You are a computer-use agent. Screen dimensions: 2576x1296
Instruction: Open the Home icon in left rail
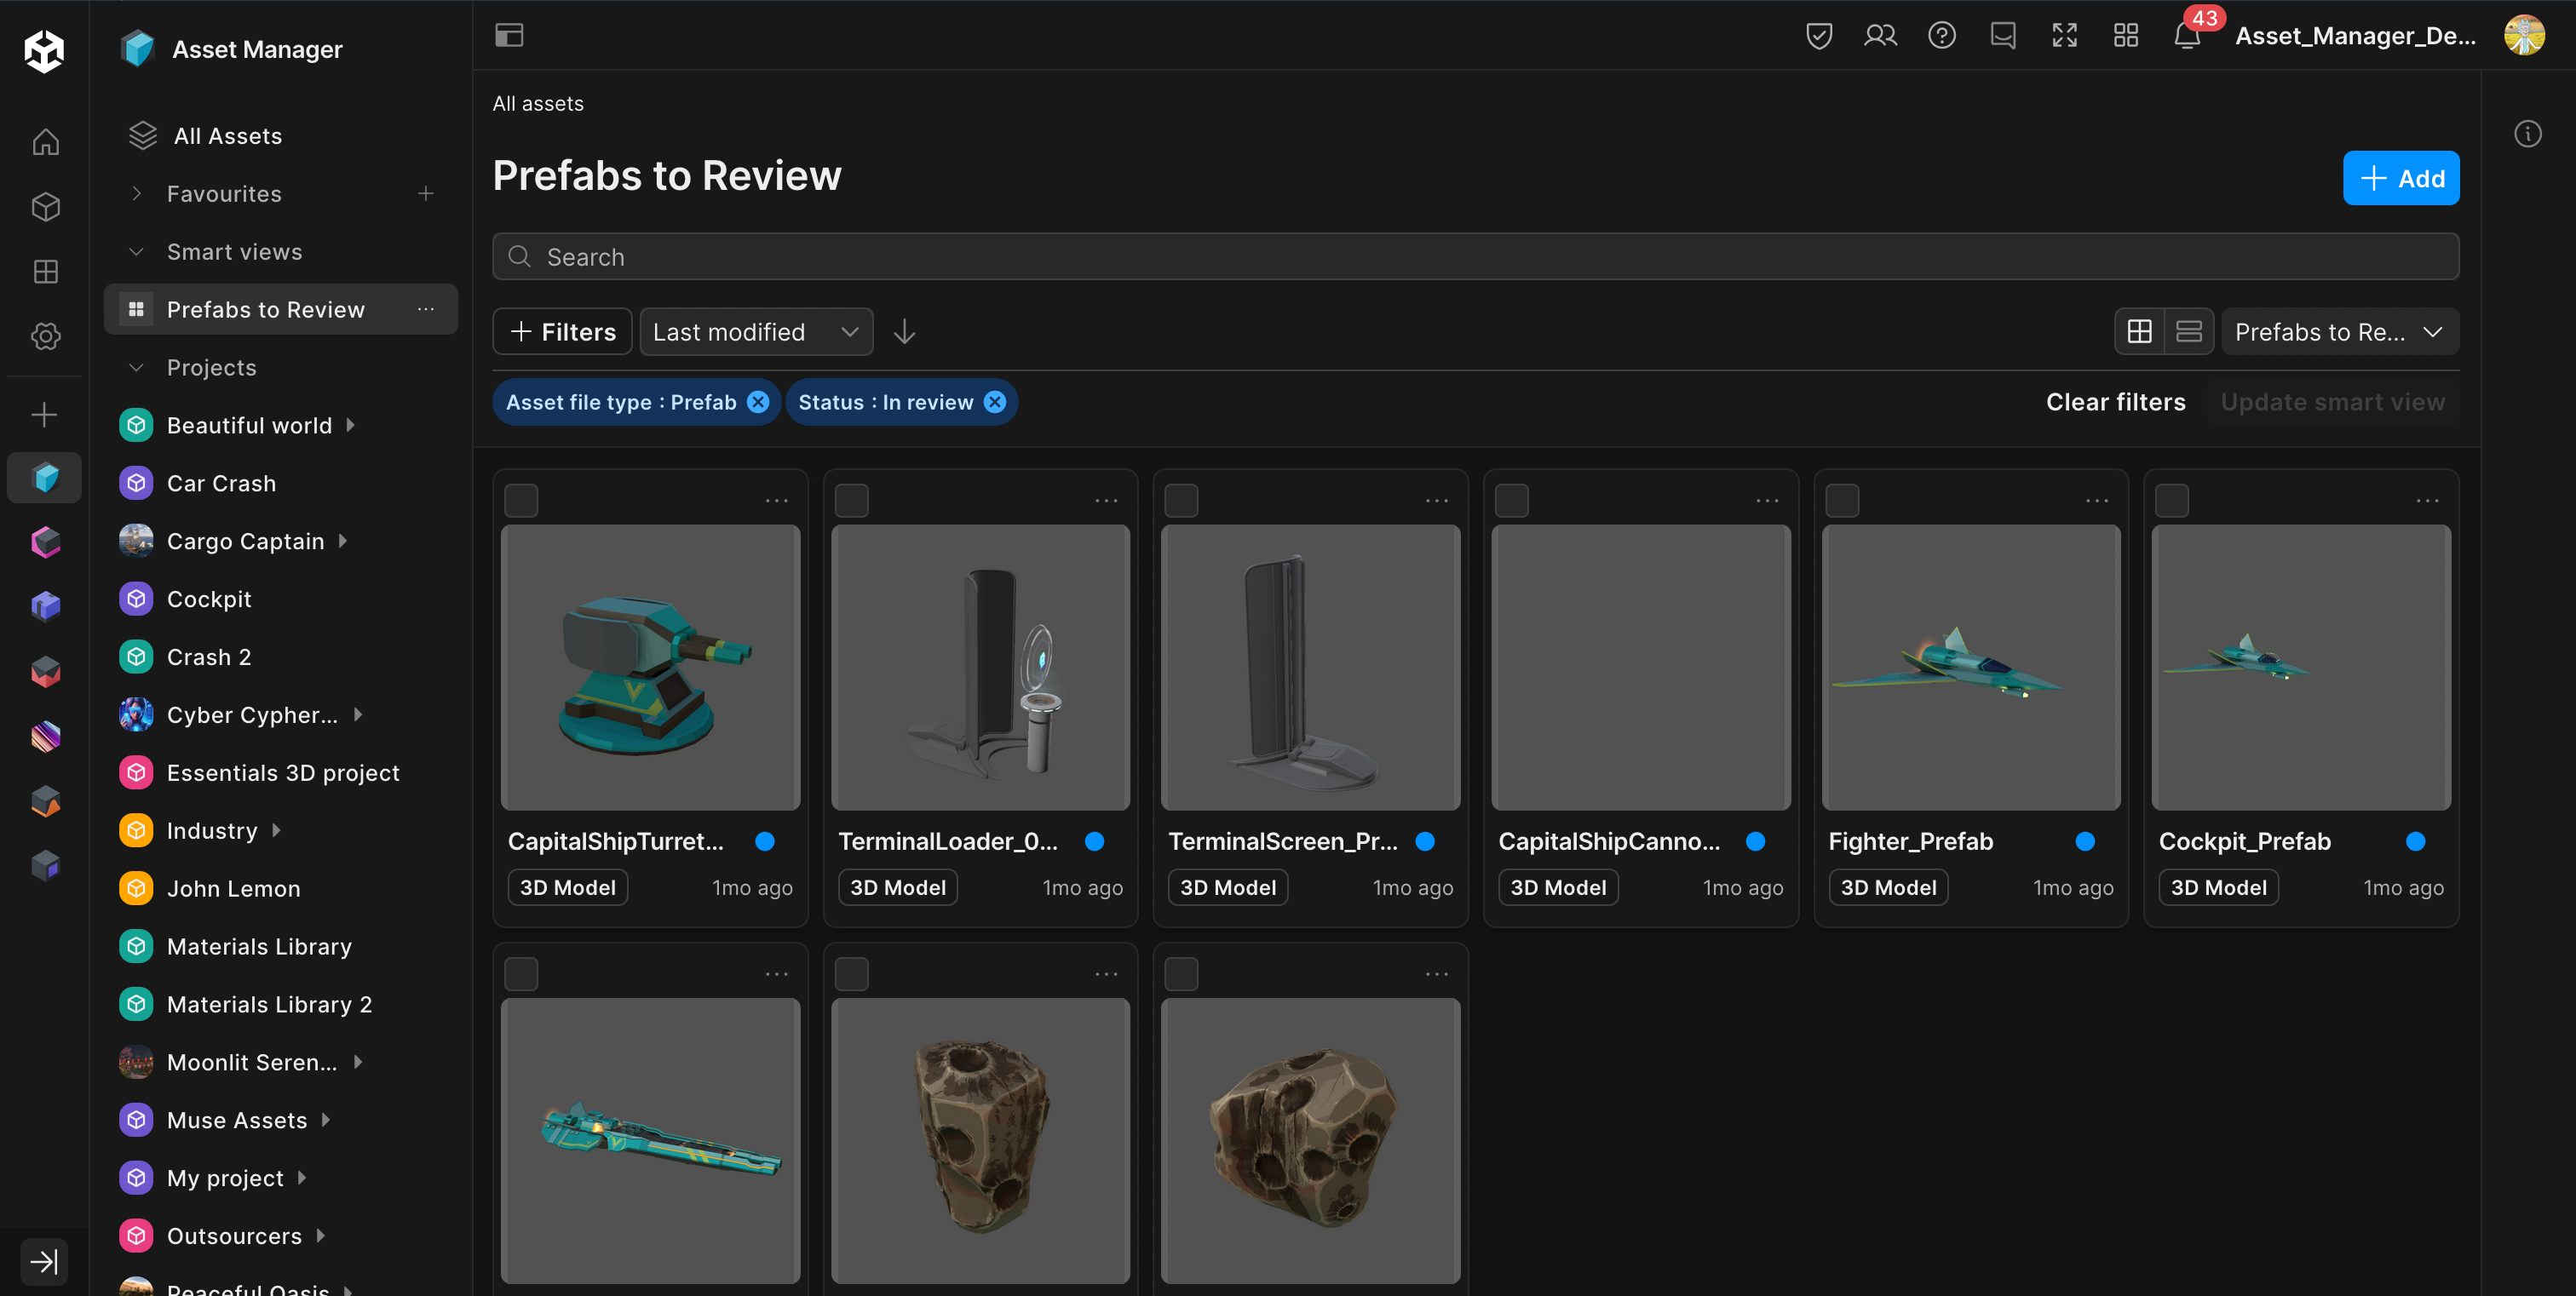tap(45, 142)
